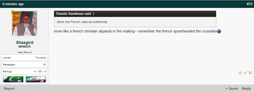Add the post with + Quote
The height and width of the screenshot is (92, 254).
pyautogui.click(x=231, y=89)
